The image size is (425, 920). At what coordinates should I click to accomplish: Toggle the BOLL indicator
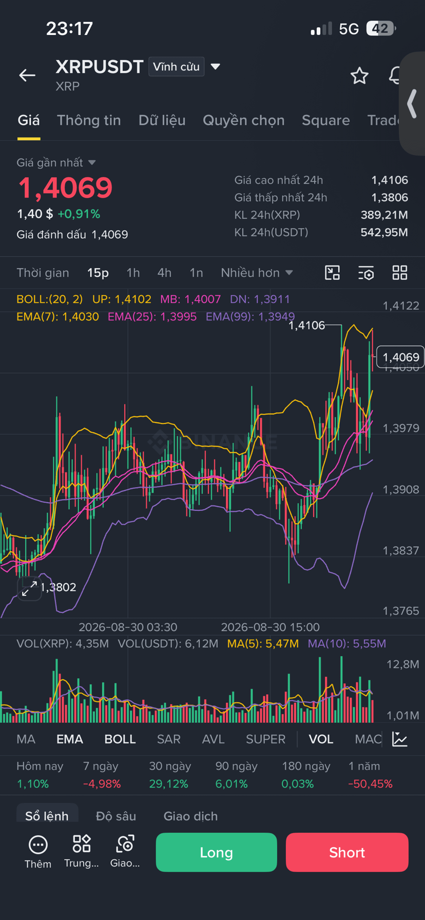[120, 739]
